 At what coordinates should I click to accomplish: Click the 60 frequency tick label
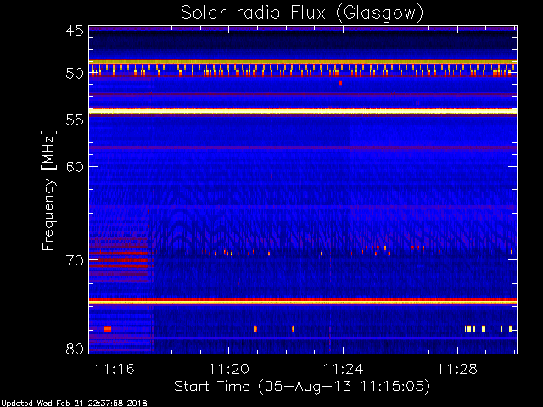click(x=76, y=167)
